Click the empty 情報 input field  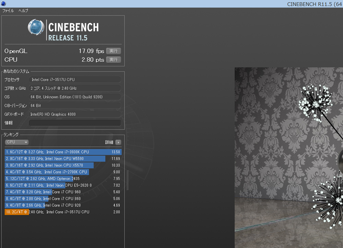75,123
